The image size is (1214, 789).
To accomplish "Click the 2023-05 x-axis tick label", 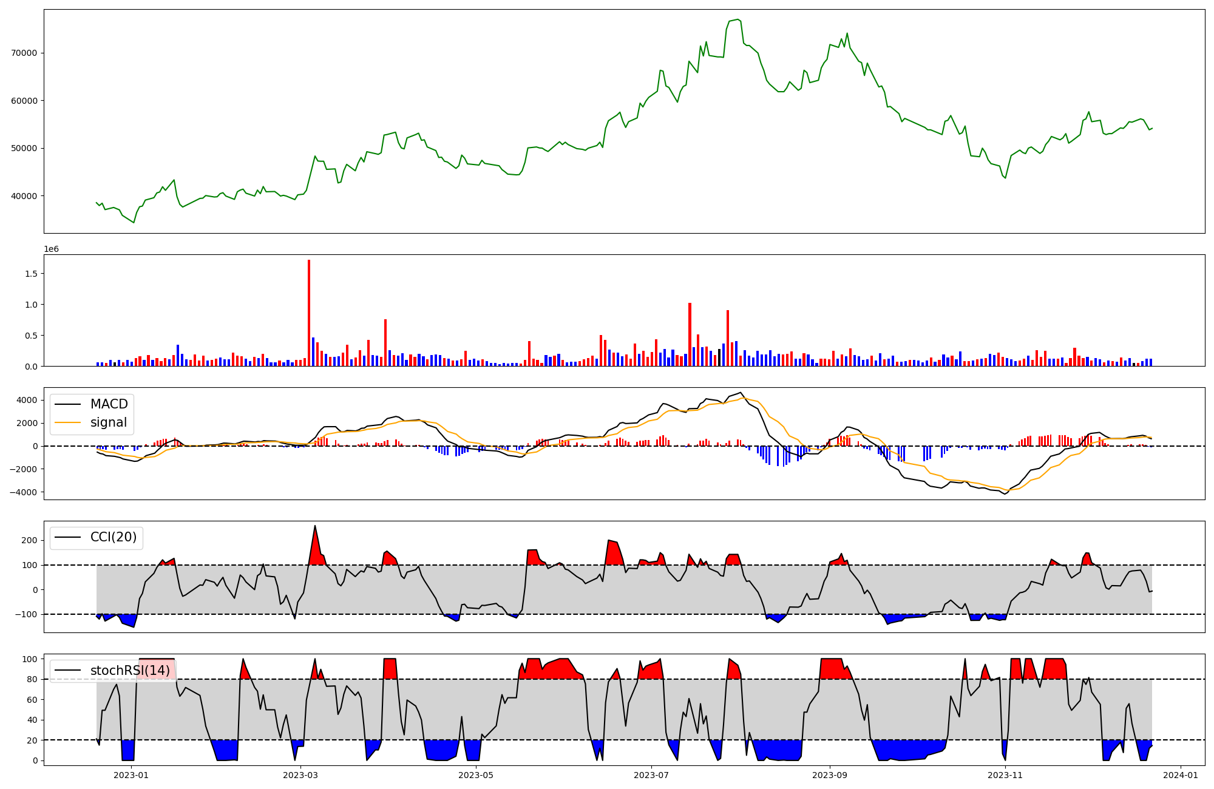I will [x=476, y=775].
